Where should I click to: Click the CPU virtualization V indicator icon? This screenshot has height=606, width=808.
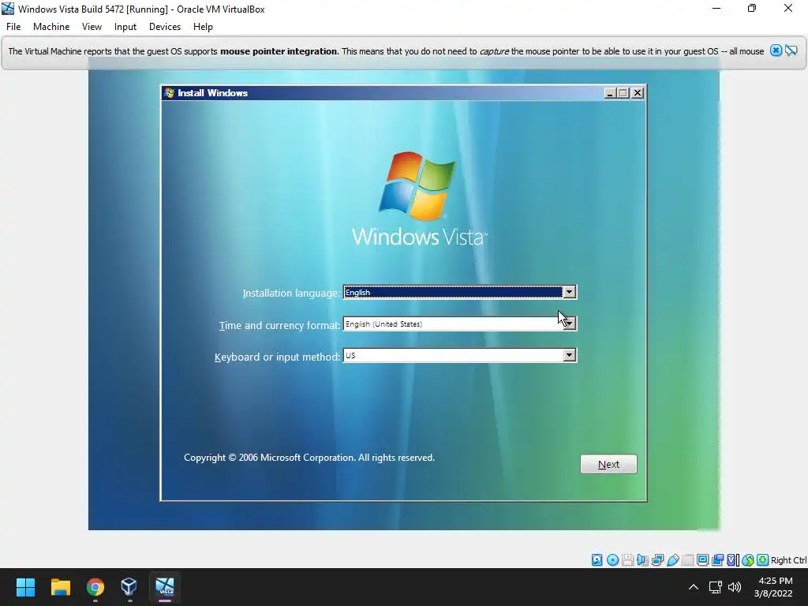pyautogui.click(x=732, y=559)
